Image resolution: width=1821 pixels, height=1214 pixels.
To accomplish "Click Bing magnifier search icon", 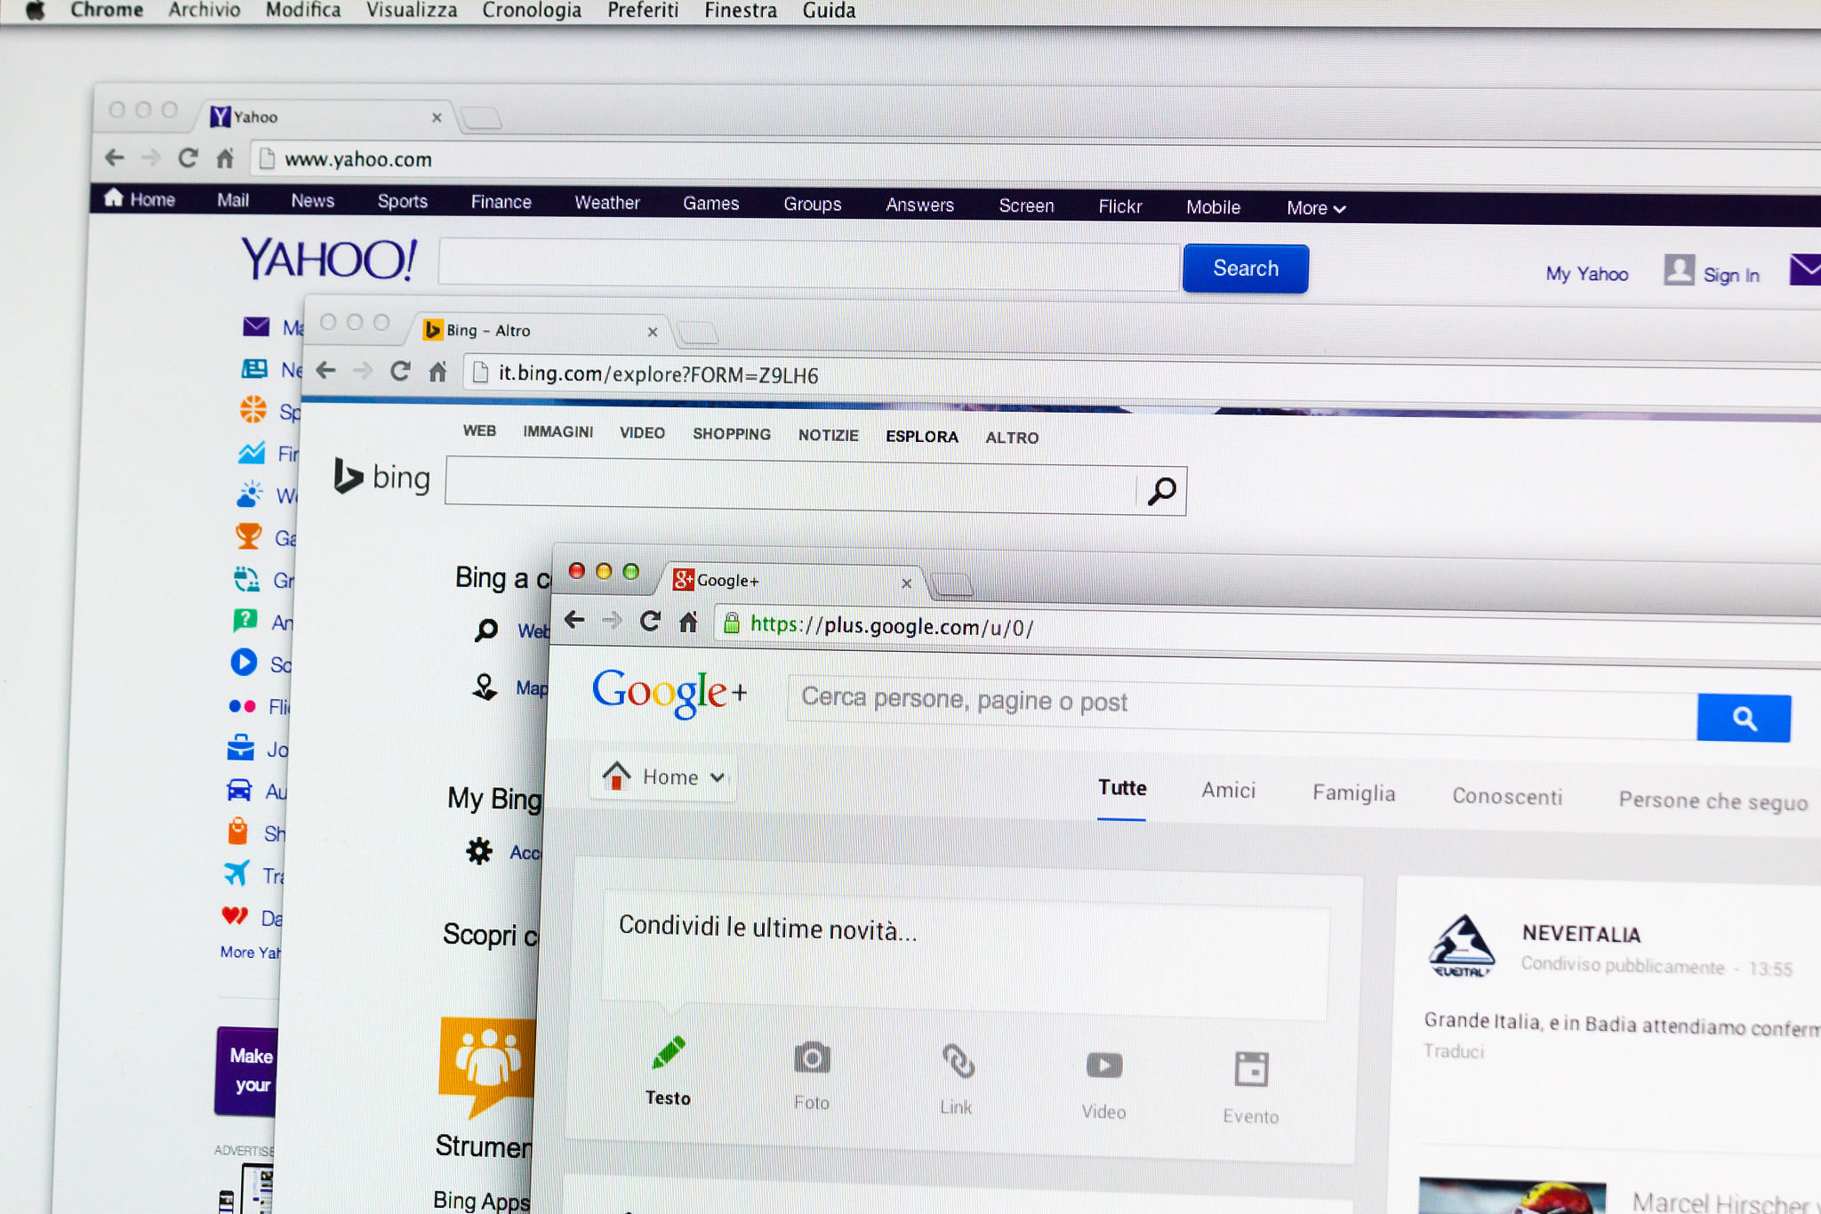I will (x=1161, y=490).
